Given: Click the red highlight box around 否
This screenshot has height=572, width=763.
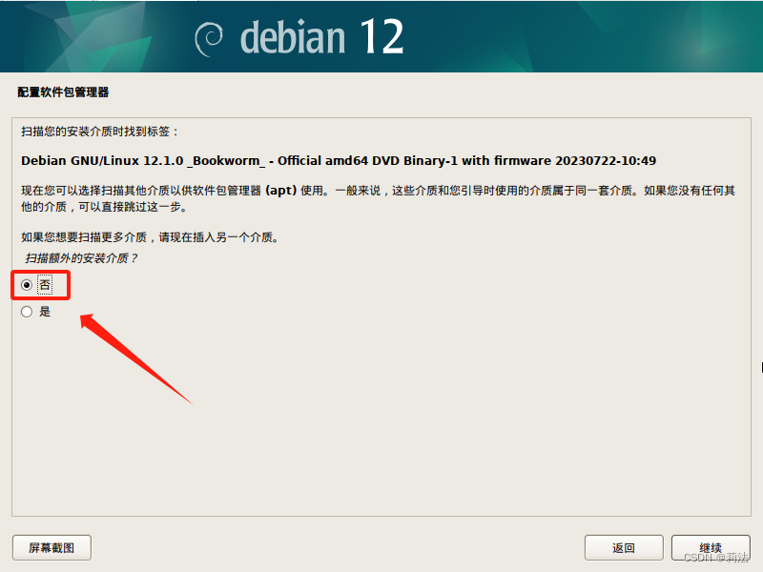Looking at the screenshot, I should pyautogui.click(x=41, y=285).
